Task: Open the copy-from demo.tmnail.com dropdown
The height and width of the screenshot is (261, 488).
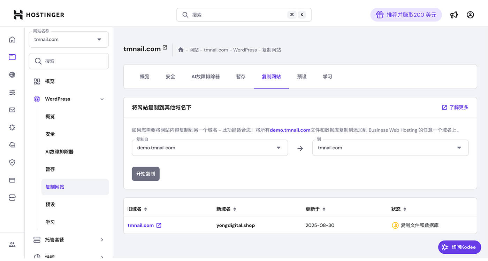Action: point(210,148)
